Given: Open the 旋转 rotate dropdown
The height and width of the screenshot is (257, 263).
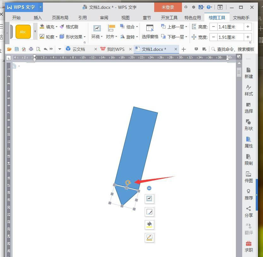Looking at the screenshot, I should coord(129,37).
